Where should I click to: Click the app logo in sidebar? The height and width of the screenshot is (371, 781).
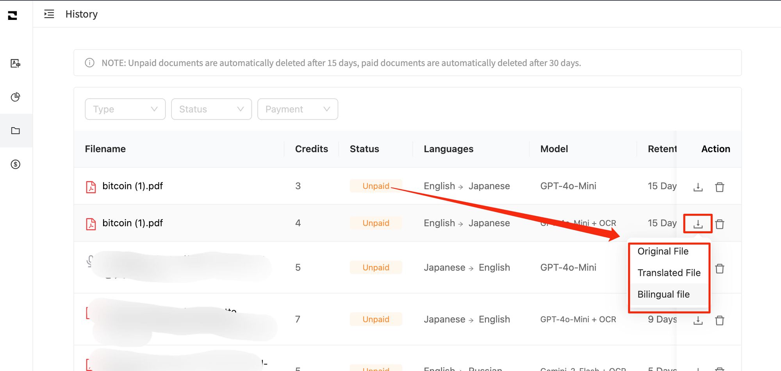[x=12, y=15]
